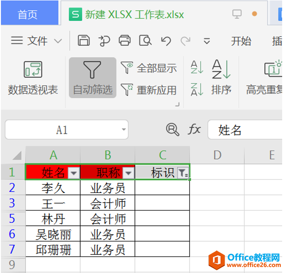The width and height of the screenshot is (284, 273).
Task: Click the export-to-PDF icon beside Save
Action: point(104,41)
